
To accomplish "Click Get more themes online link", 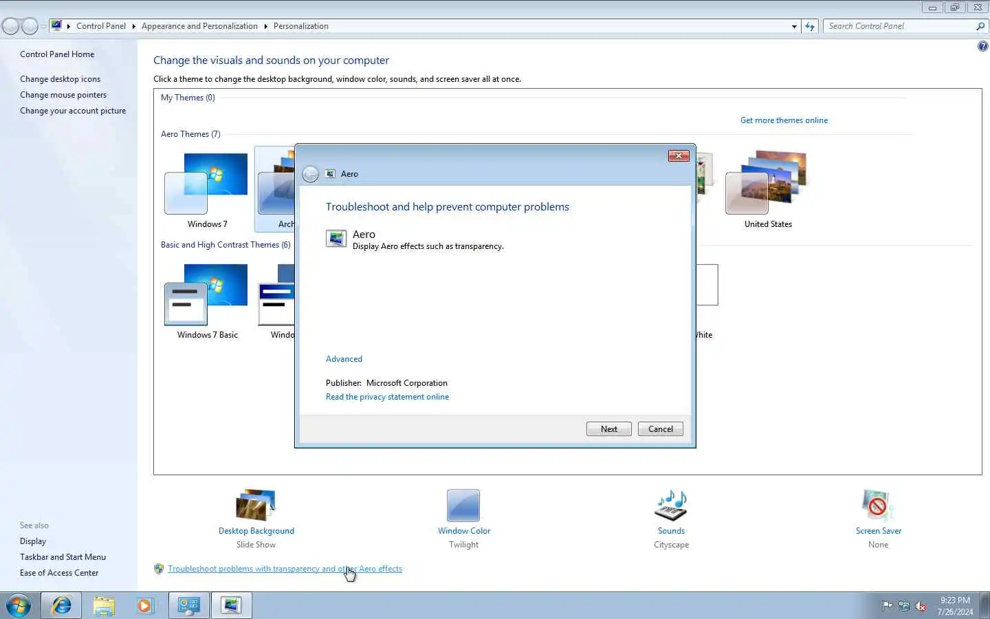I will click(x=784, y=120).
